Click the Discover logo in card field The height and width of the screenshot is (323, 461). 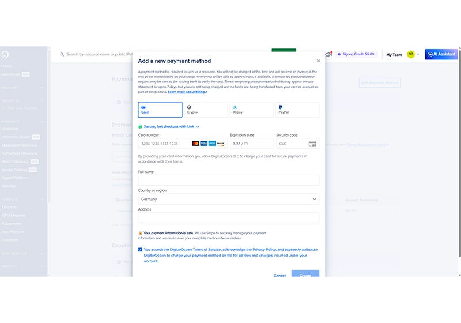(220, 144)
